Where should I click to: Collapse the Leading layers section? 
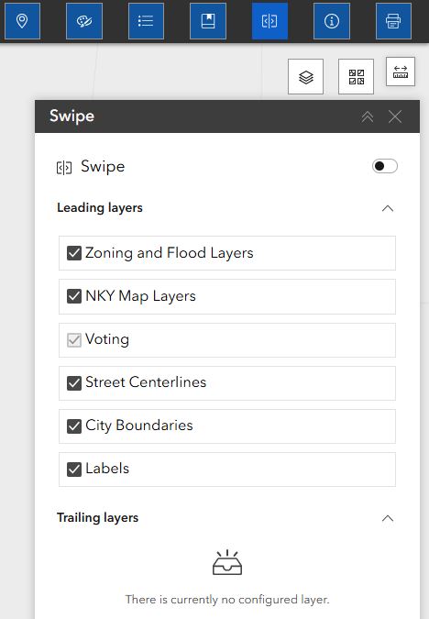point(388,208)
